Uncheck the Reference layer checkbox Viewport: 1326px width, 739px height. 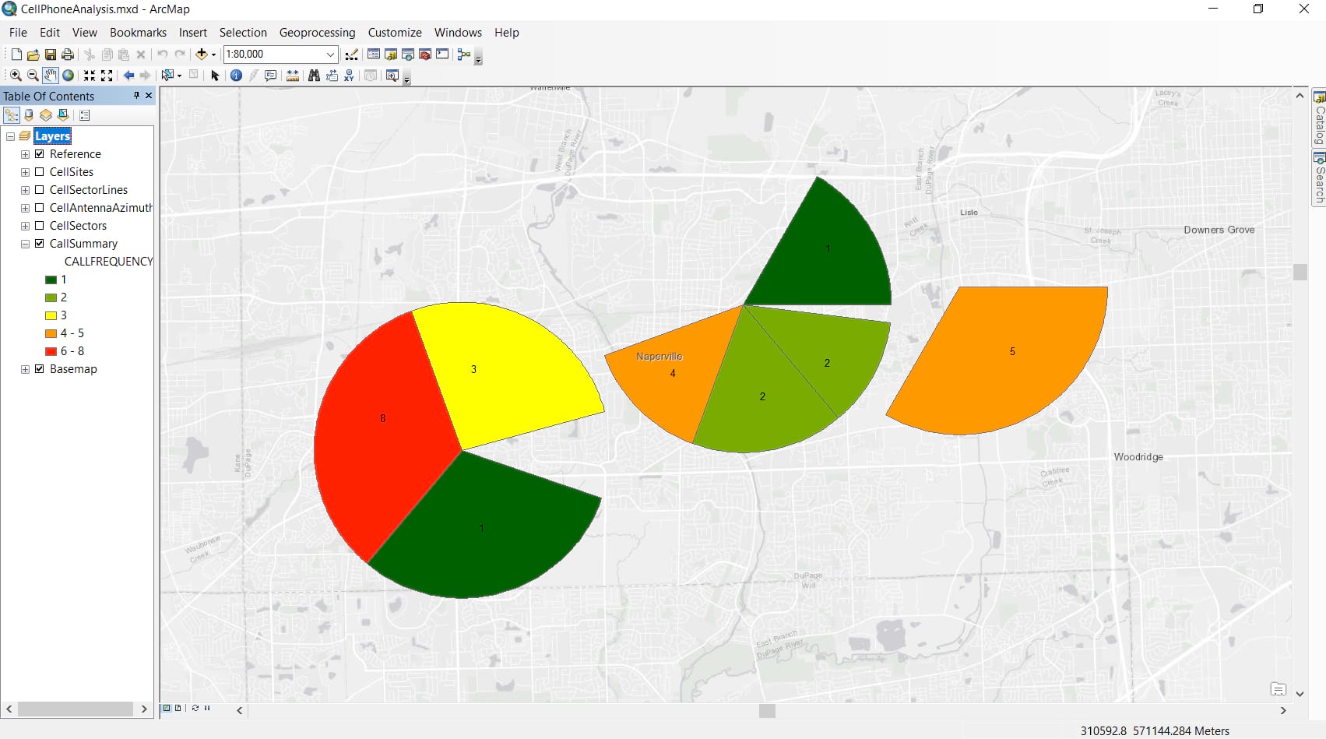coord(40,154)
